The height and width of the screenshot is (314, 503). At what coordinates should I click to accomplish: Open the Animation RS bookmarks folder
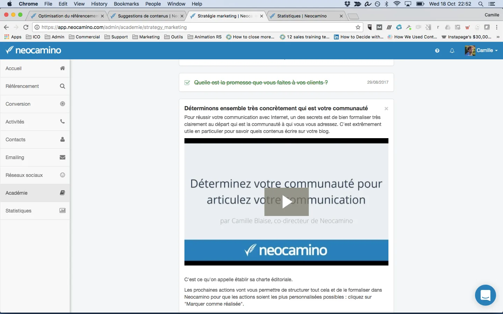point(205,37)
